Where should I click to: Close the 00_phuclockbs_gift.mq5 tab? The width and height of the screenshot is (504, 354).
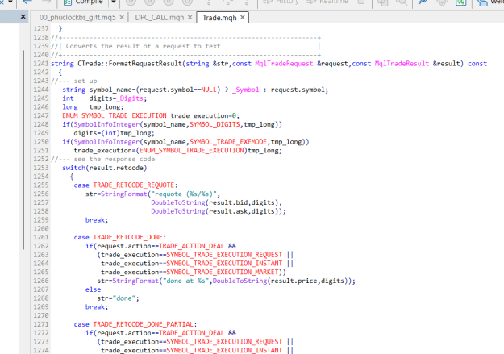point(122,18)
